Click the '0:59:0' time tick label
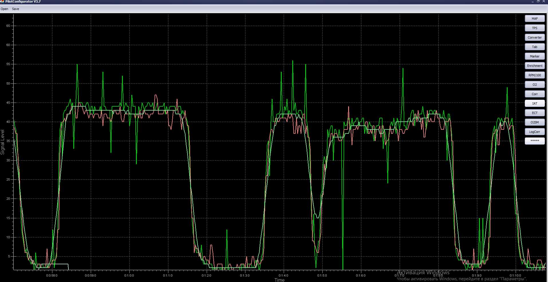This screenshot has width=548, height=282. click(90, 276)
